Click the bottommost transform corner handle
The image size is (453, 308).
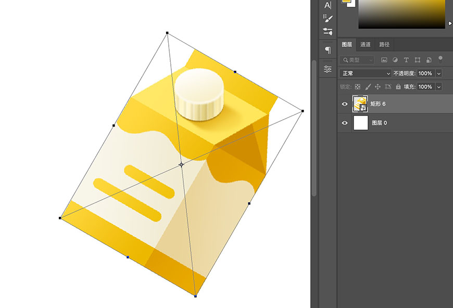[x=196, y=296]
